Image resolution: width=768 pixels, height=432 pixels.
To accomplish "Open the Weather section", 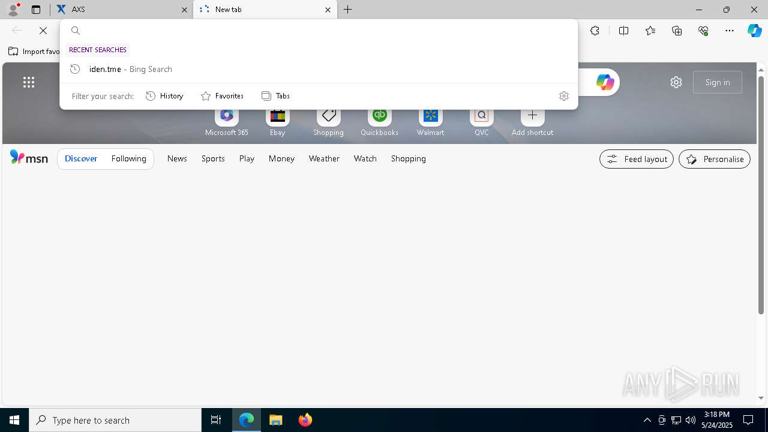I will (324, 158).
